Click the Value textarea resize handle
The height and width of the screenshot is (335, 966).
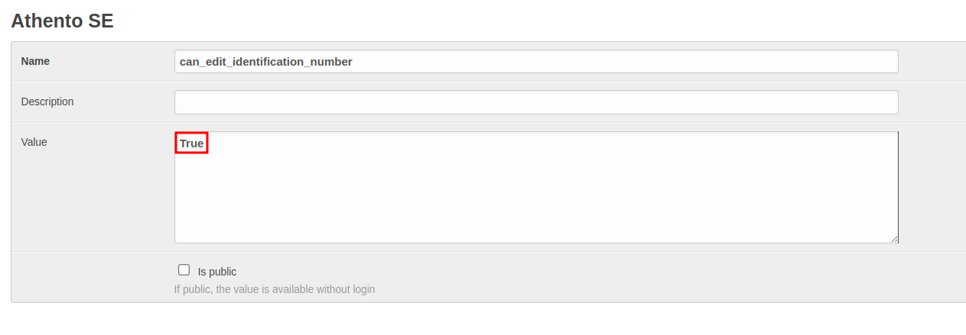point(894,239)
